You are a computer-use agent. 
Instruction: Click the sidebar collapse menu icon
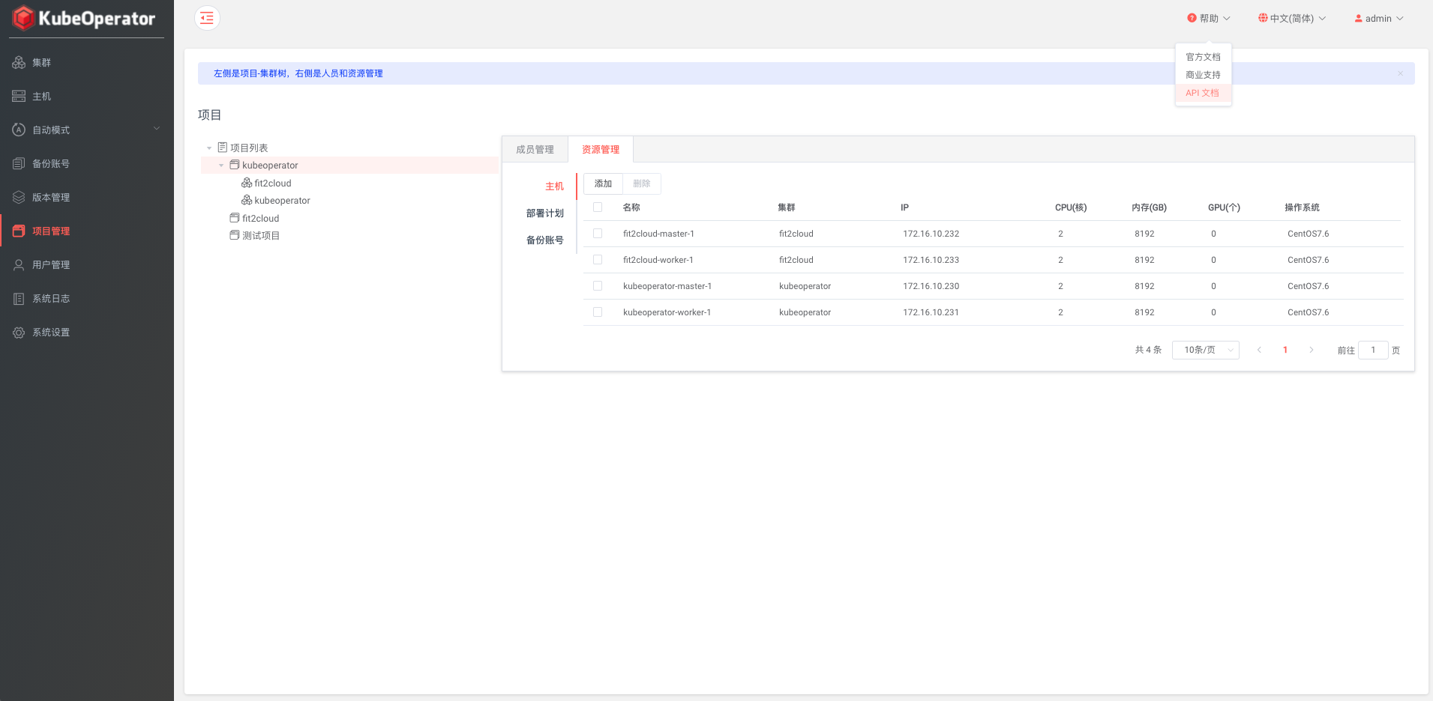point(207,18)
